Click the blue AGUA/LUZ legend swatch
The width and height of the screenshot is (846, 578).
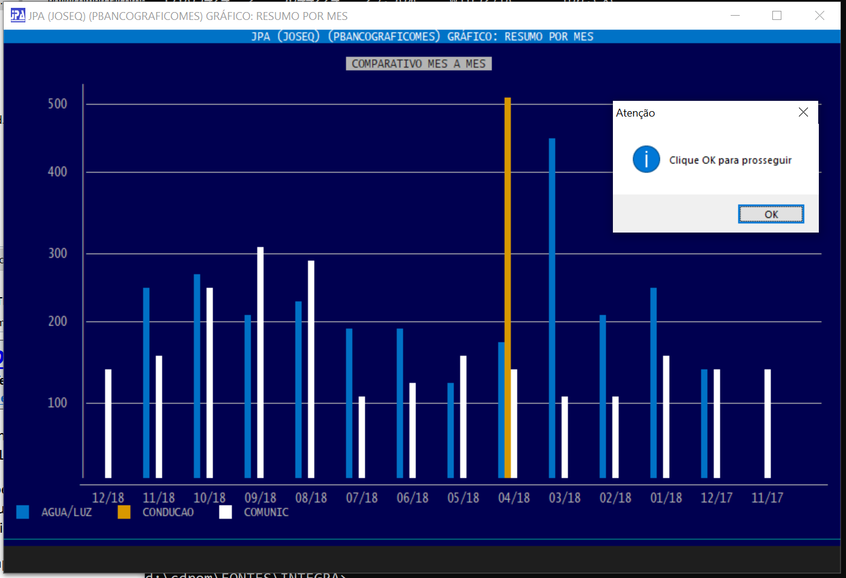(x=23, y=512)
